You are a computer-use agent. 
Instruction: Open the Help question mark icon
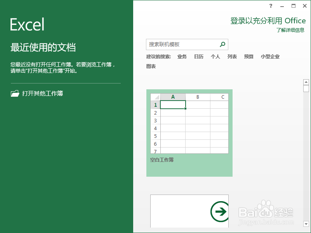coord(271,6)
